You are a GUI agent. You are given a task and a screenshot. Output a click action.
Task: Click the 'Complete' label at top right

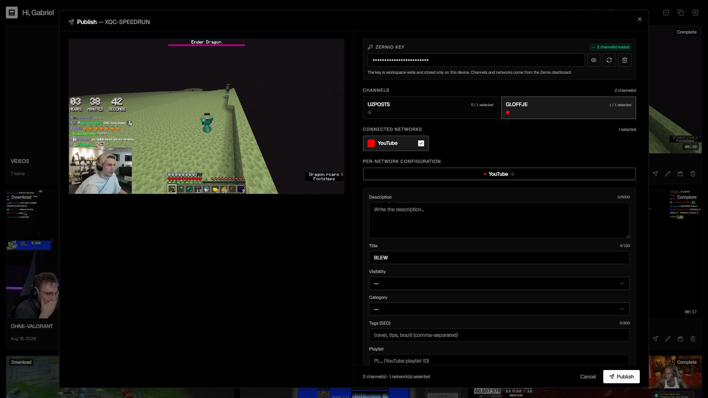coord(687,32)
